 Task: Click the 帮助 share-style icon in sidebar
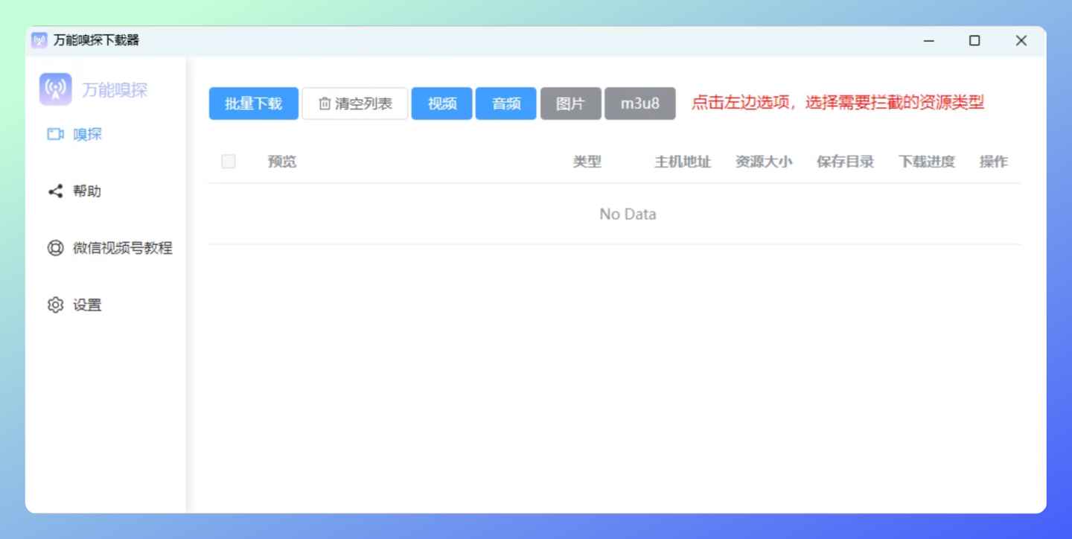pos(55,191)
